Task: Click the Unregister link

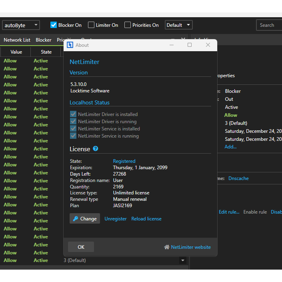Action: [116, 219]
